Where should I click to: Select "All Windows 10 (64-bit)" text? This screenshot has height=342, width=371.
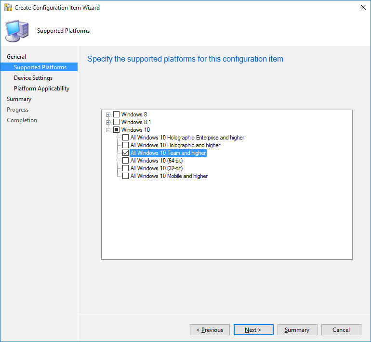pos(157,161)
